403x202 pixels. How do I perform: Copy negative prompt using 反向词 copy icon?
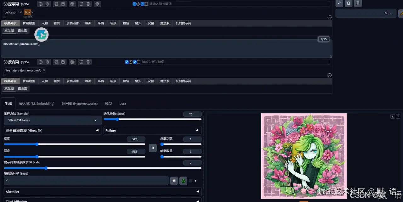(81, 62)
